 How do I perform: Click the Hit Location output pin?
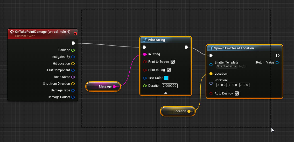73,64
